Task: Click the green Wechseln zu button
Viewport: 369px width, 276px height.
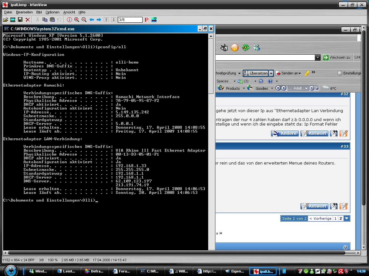Action: (337, 57)
